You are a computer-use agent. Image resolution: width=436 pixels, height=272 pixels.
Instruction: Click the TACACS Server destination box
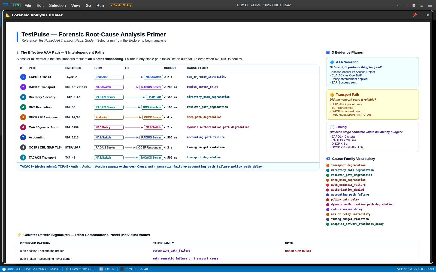tap(151, 157)
